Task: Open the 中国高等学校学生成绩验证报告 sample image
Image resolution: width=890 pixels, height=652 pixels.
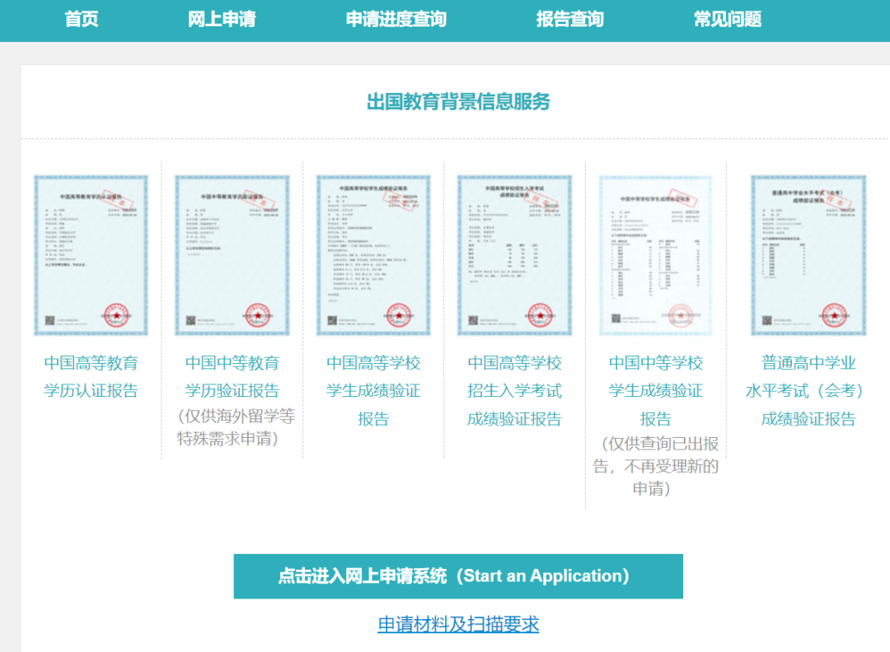Action: click(x=373, y=255)
